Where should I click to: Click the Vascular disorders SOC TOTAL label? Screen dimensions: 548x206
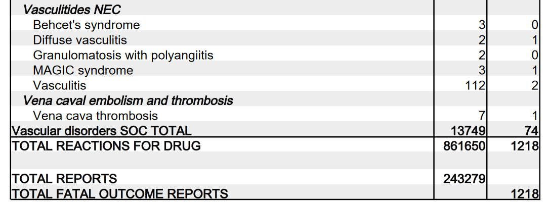[102, 131]
